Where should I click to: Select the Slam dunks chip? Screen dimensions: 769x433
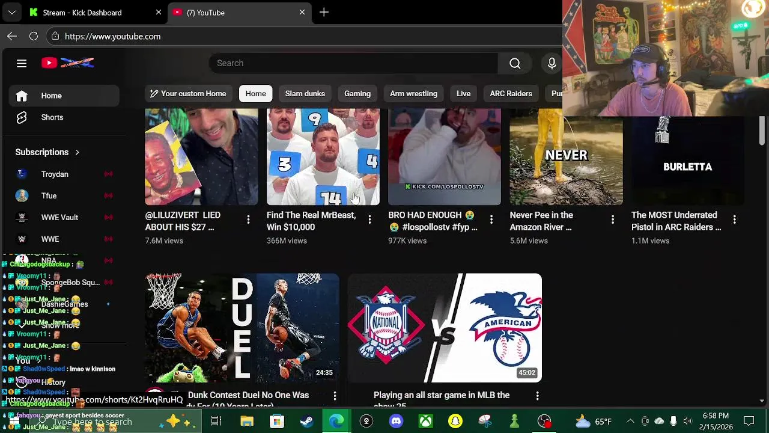point(305,94)
